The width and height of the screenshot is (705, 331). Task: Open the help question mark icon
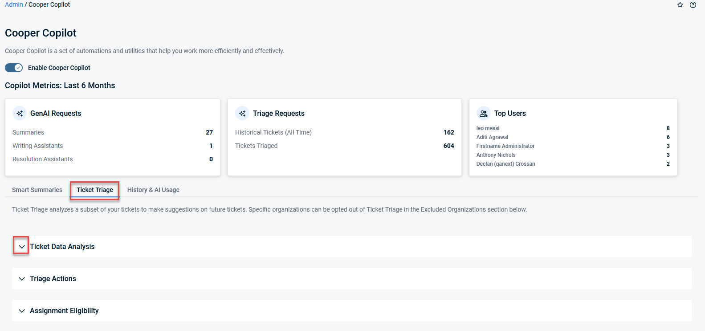693,5
